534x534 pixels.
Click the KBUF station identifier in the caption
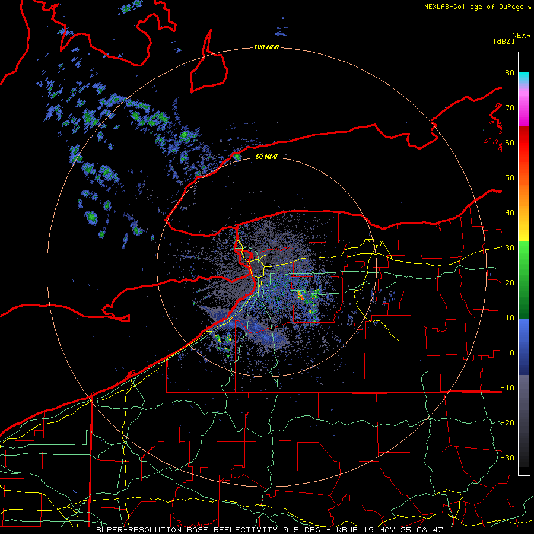pyautogui.click(x=348, y=530)
